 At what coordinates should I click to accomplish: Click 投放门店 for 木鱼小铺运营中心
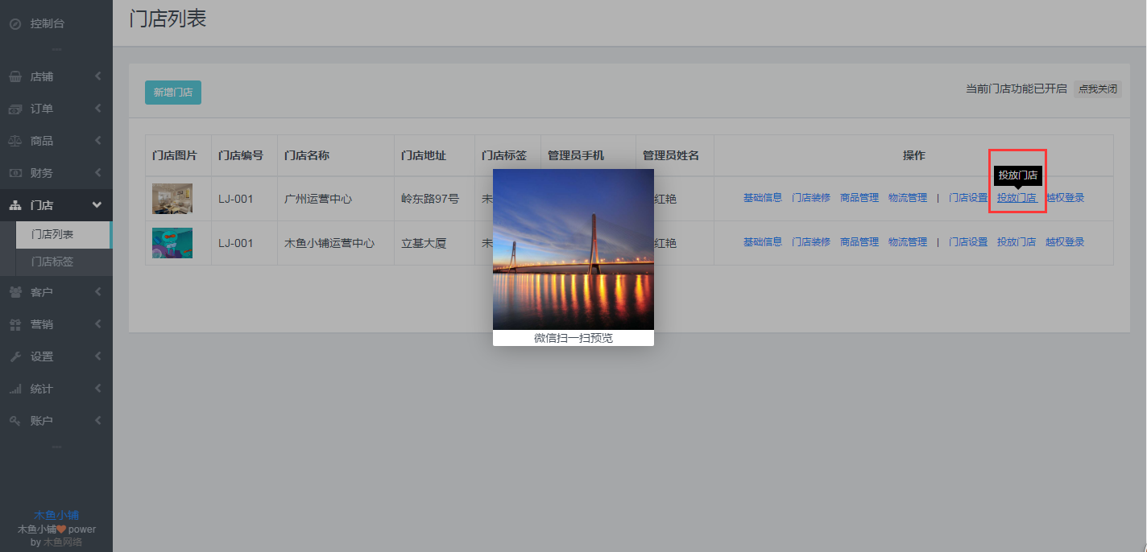[x=1017, y=242]
